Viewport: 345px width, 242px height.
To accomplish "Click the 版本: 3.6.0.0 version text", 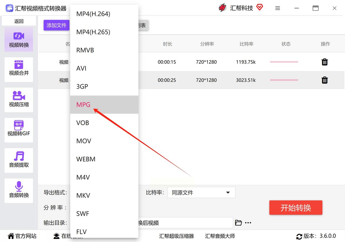I will coord(320,236).
